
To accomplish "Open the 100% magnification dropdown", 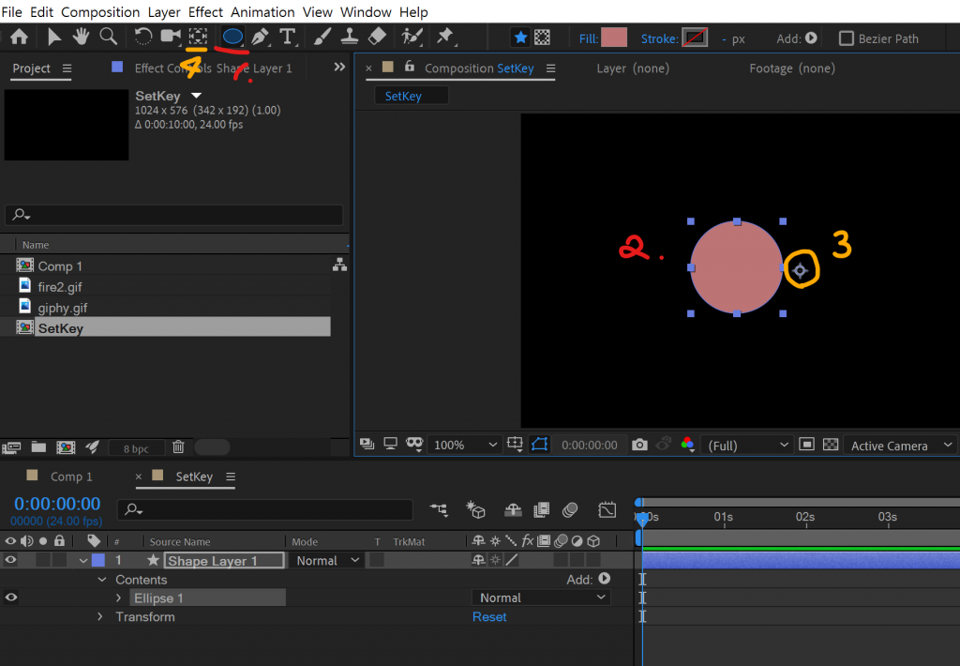I will (x=466, y=445).
